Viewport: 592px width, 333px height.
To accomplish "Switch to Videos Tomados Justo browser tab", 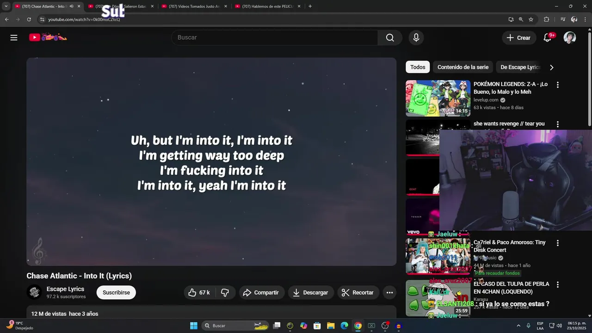I will 194,6.
